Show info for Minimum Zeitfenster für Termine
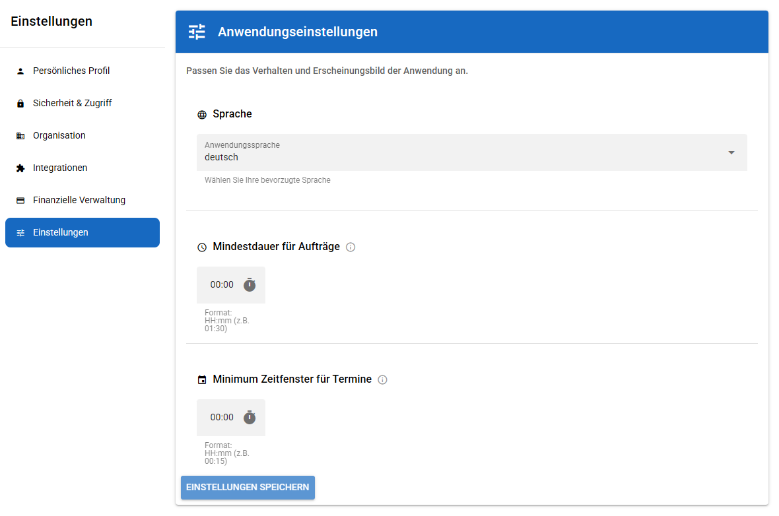The height and width of the screenshot is (516, 779). coord(382,380)
